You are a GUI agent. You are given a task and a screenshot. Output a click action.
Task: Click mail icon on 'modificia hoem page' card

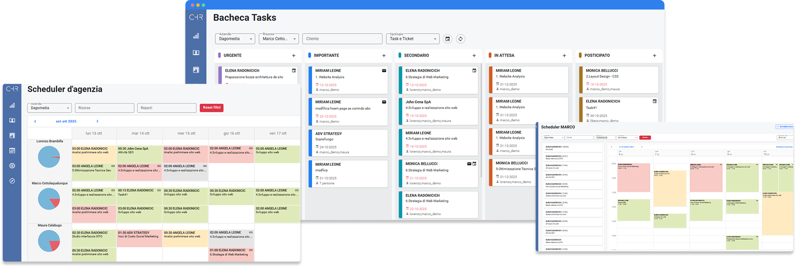point(384,102)
